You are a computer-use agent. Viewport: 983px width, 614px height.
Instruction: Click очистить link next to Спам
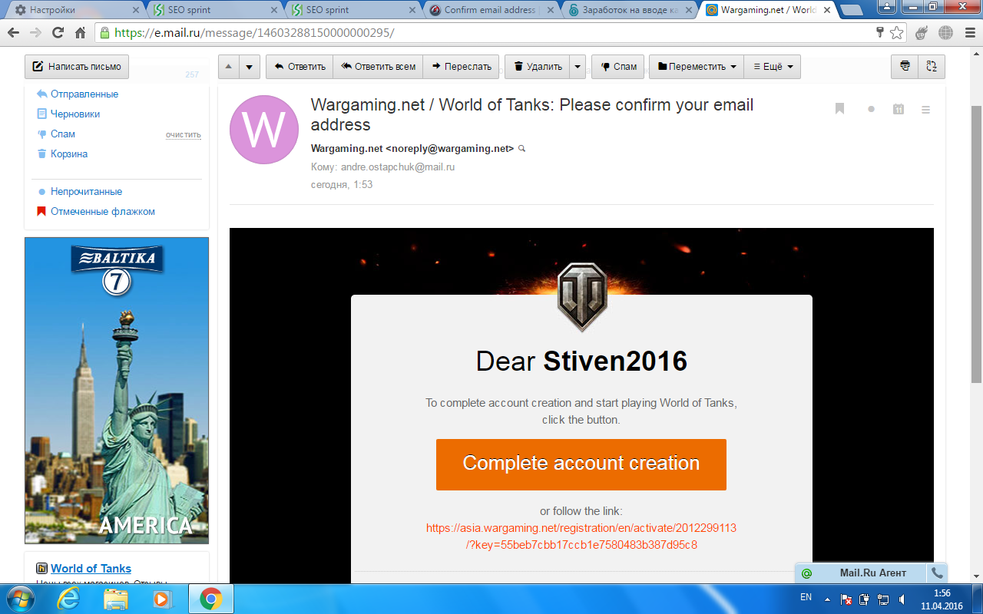184,134
